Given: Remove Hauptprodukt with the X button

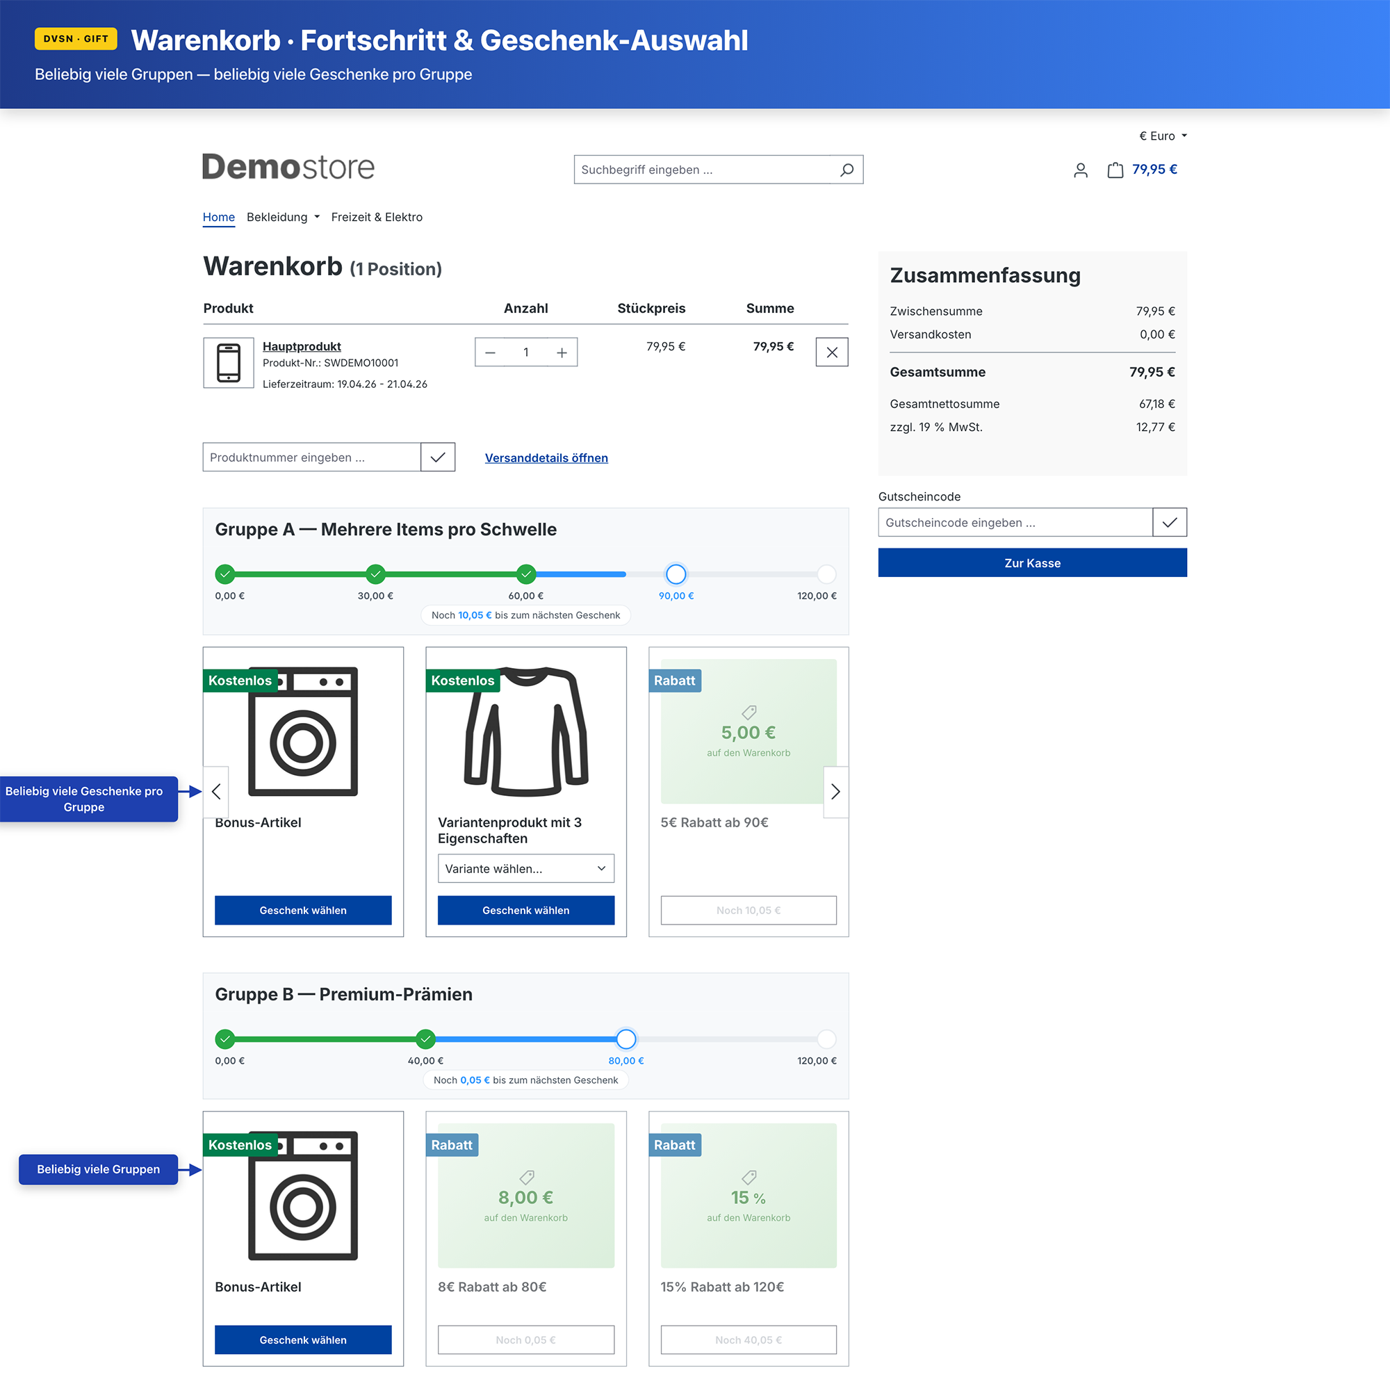Looking at the screenshot, I should (x=831, y=352).
